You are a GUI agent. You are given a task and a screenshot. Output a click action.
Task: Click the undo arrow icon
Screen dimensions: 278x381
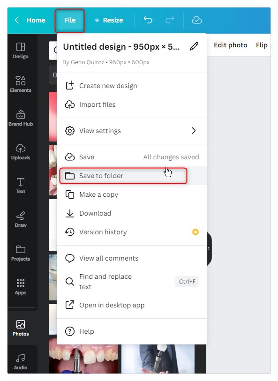[148, 20]
